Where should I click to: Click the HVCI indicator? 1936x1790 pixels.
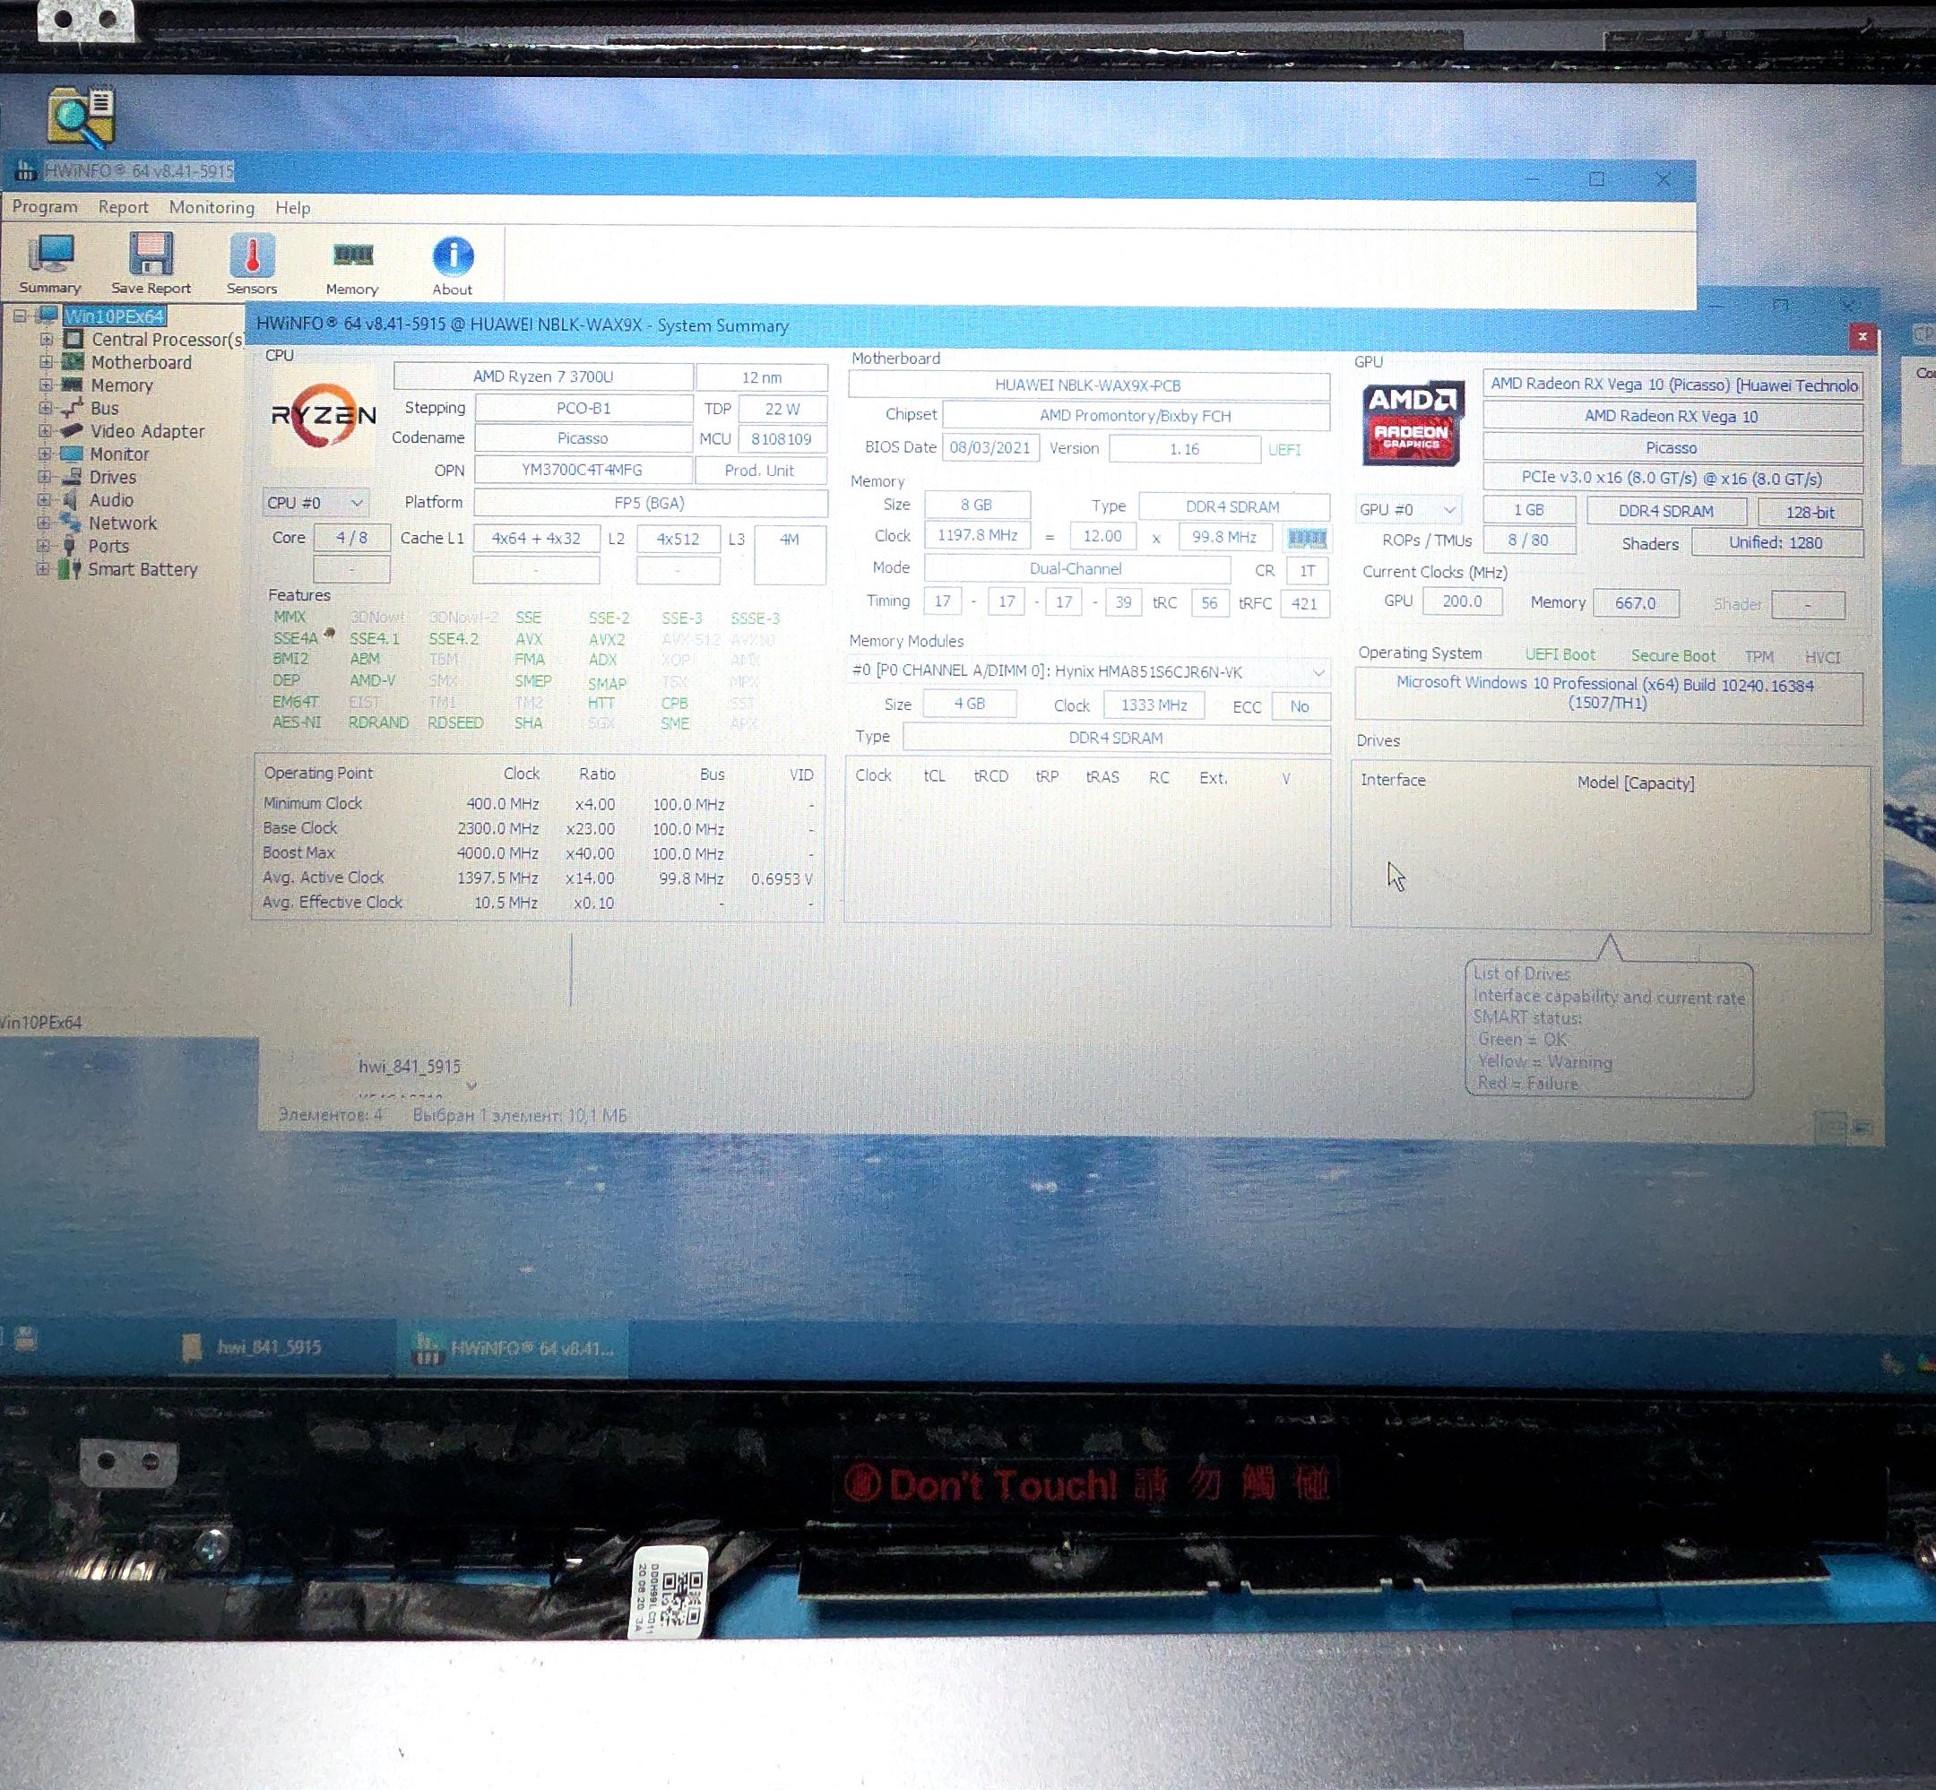(1821, 658)
